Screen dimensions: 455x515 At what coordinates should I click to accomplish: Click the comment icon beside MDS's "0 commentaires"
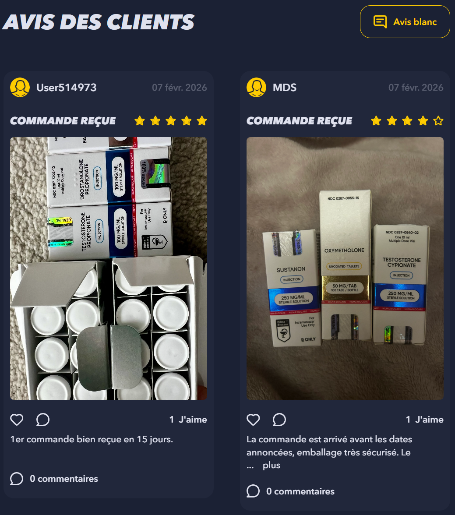pyautogui.click(x=253, y=491)
